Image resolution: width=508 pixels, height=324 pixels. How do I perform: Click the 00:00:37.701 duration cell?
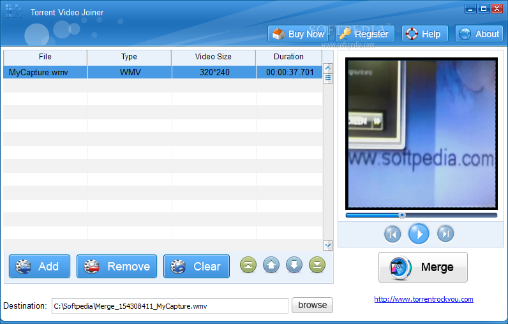(x=290, y=72)
